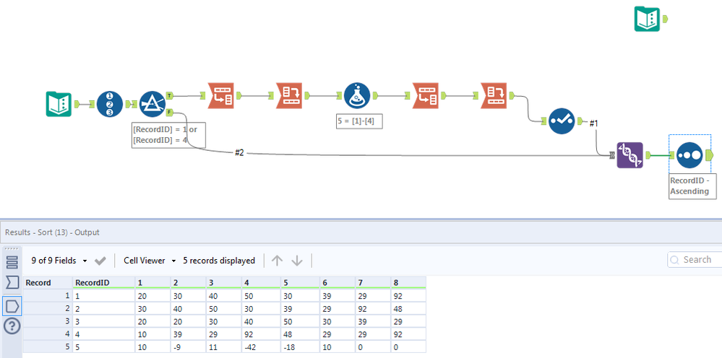722x358 pixels.
Task: Click the down arrow to go to the next record
Action: (297, 261)
